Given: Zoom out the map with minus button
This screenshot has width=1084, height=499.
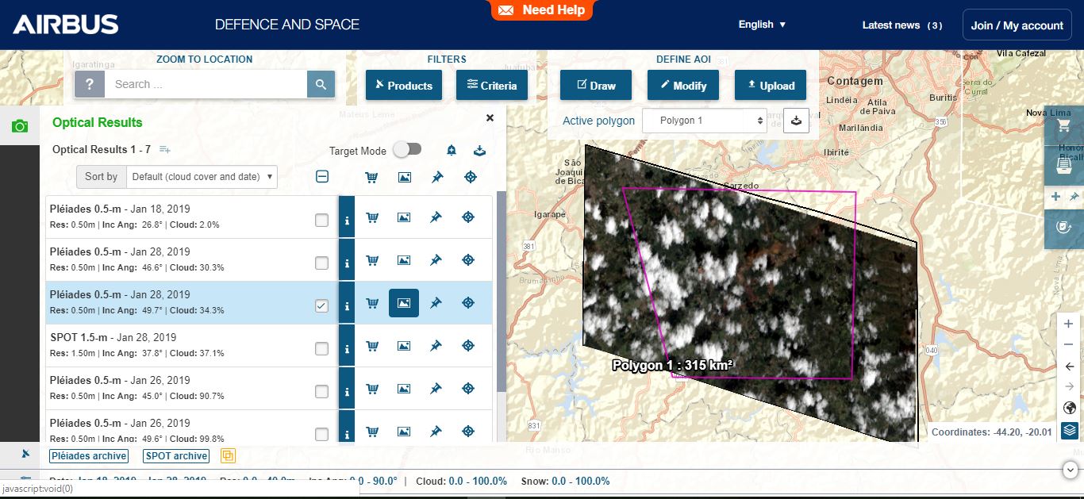Looking at the screenshot, I should 1068,344.
